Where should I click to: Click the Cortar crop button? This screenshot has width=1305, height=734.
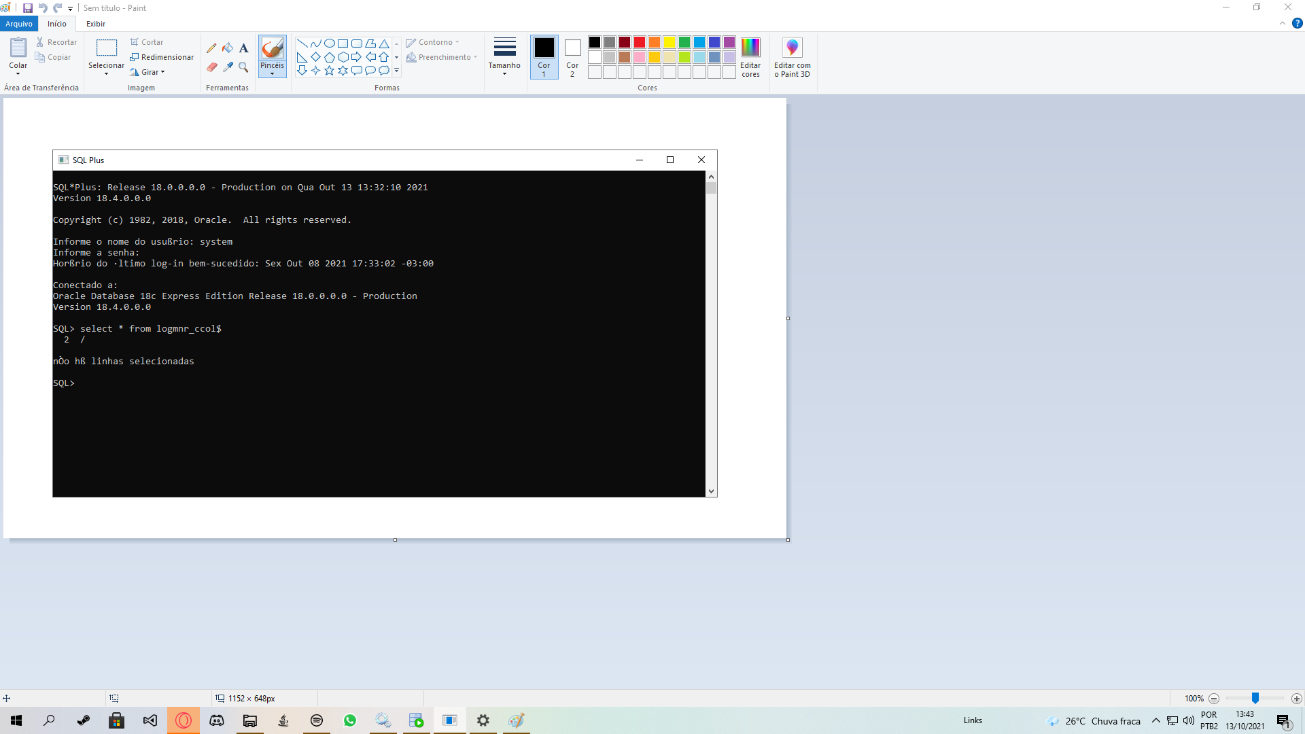click(147, 42)
